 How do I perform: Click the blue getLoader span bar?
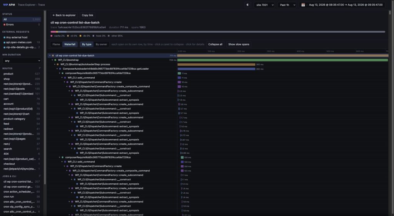(x=216, y=69)
